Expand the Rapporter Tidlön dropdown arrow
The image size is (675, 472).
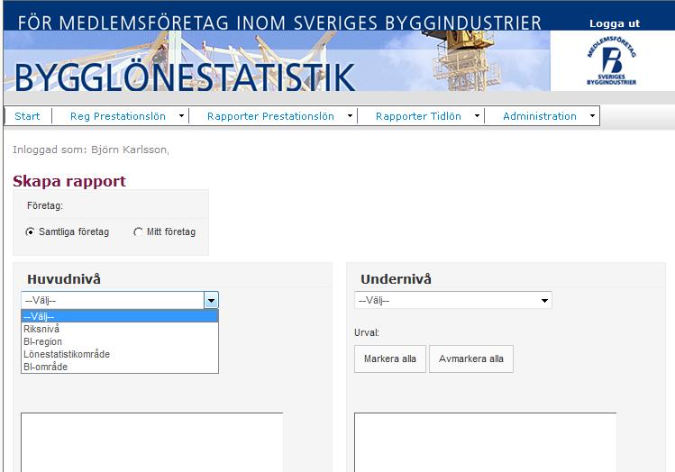coord(477,115)
